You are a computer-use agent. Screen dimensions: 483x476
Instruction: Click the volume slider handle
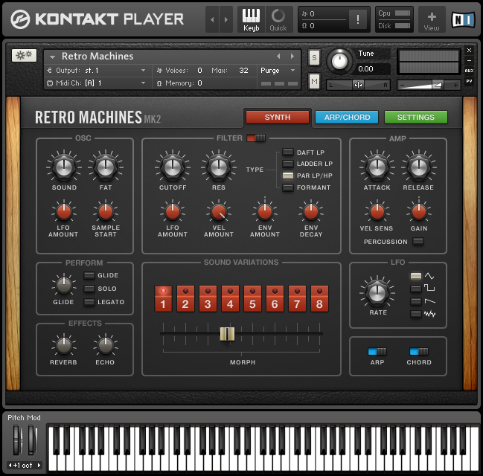438,85
